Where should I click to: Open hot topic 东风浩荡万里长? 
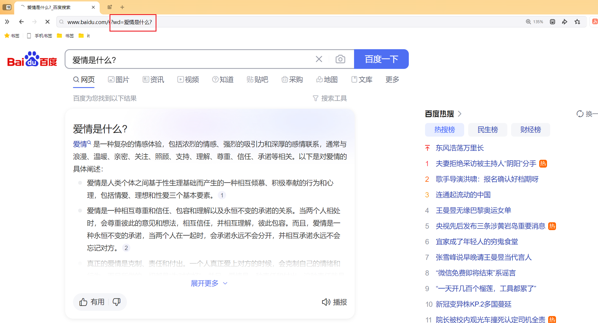[460, 148]
